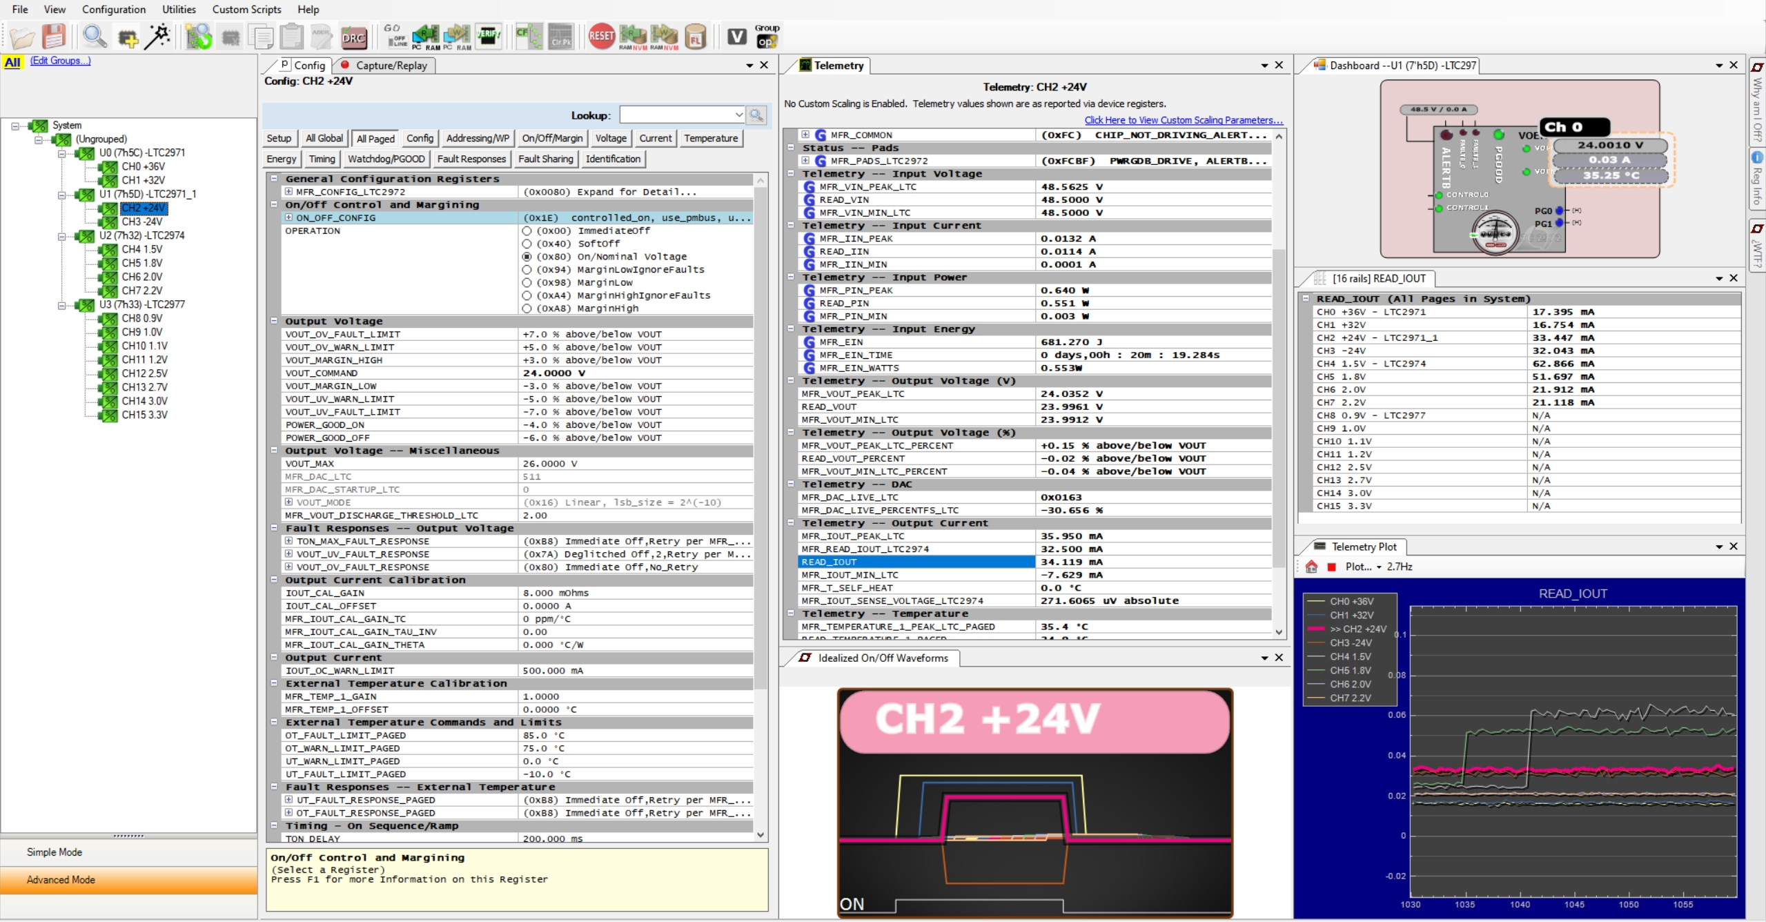Open the Lookup combo box dropdown

tap(738, 115)
